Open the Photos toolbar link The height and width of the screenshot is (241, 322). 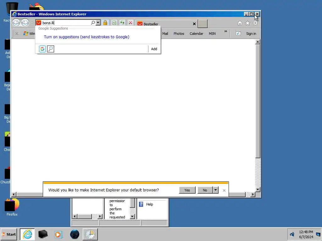coord(179,34)
